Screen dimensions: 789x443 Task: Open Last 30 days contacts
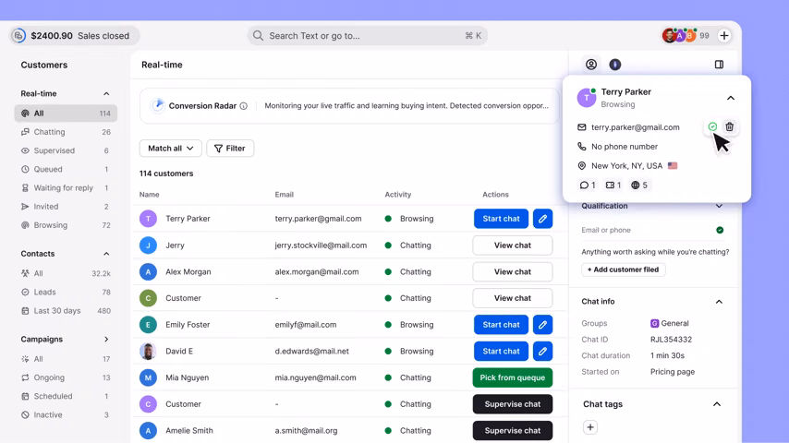coord(66,310)
